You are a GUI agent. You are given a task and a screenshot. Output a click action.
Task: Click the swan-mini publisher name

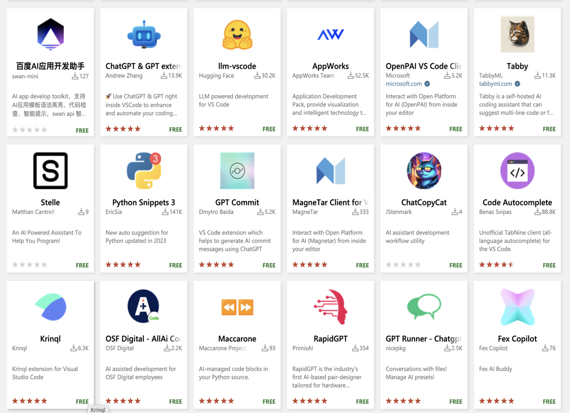[x=25, y=76]
